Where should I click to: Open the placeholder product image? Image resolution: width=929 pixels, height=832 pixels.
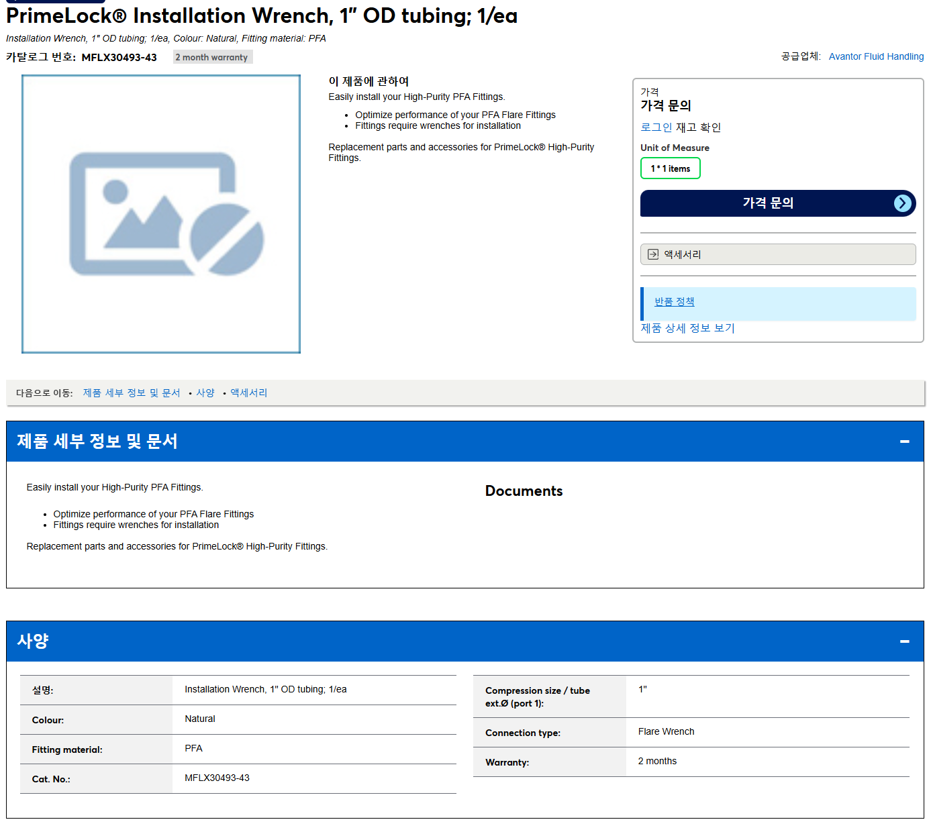pyautogui.click(x=161, y=214)
